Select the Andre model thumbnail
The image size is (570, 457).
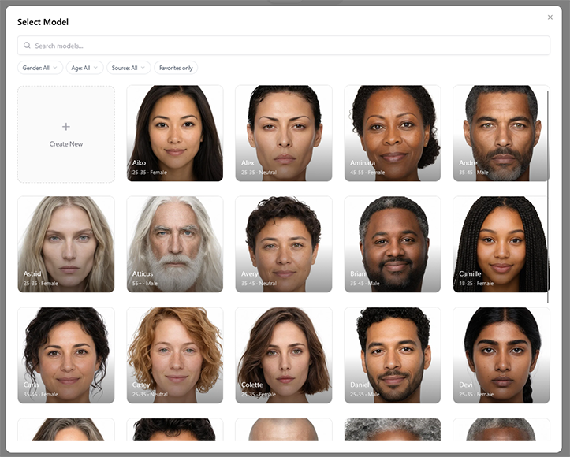click(501, 133)
